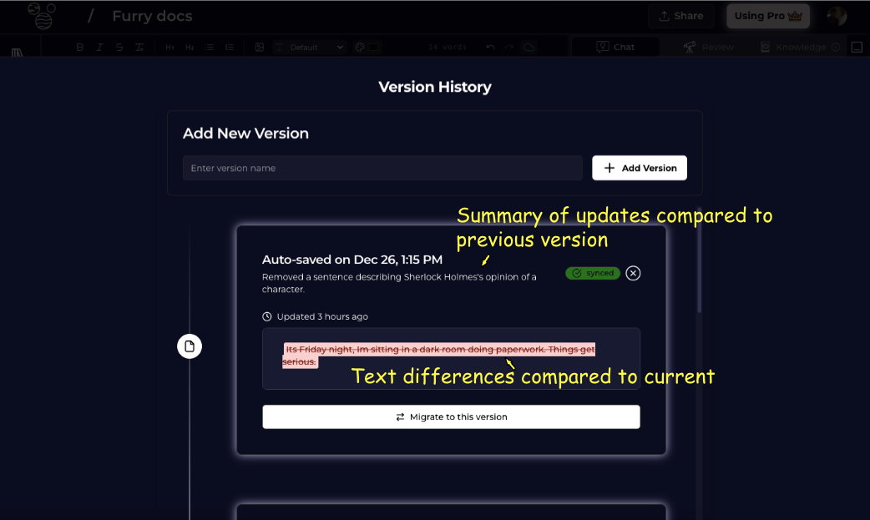Open the user avatar menu
Image resolution: width=870 pixels, height=520 pixels.
click(x=837, y=16)
